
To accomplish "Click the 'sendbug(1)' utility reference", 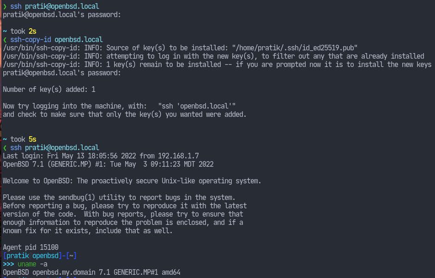I will (77, 198).
